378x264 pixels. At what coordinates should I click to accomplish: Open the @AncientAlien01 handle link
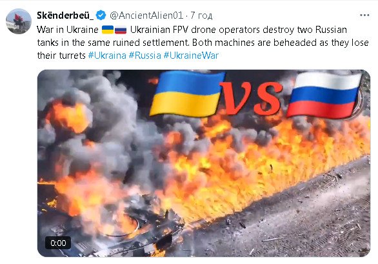[x=146, y=15]
